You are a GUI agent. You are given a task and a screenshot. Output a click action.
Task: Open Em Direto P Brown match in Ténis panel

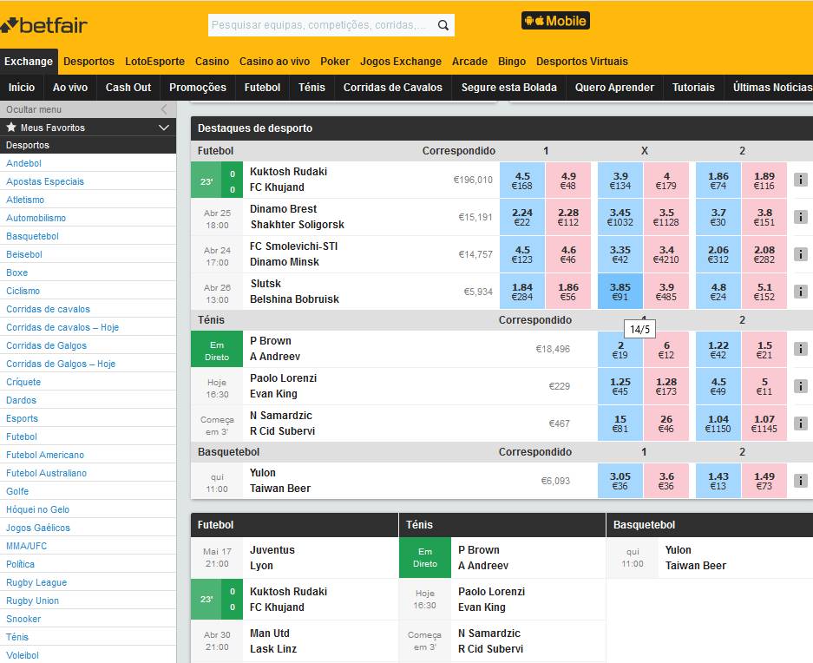[483, 558]
